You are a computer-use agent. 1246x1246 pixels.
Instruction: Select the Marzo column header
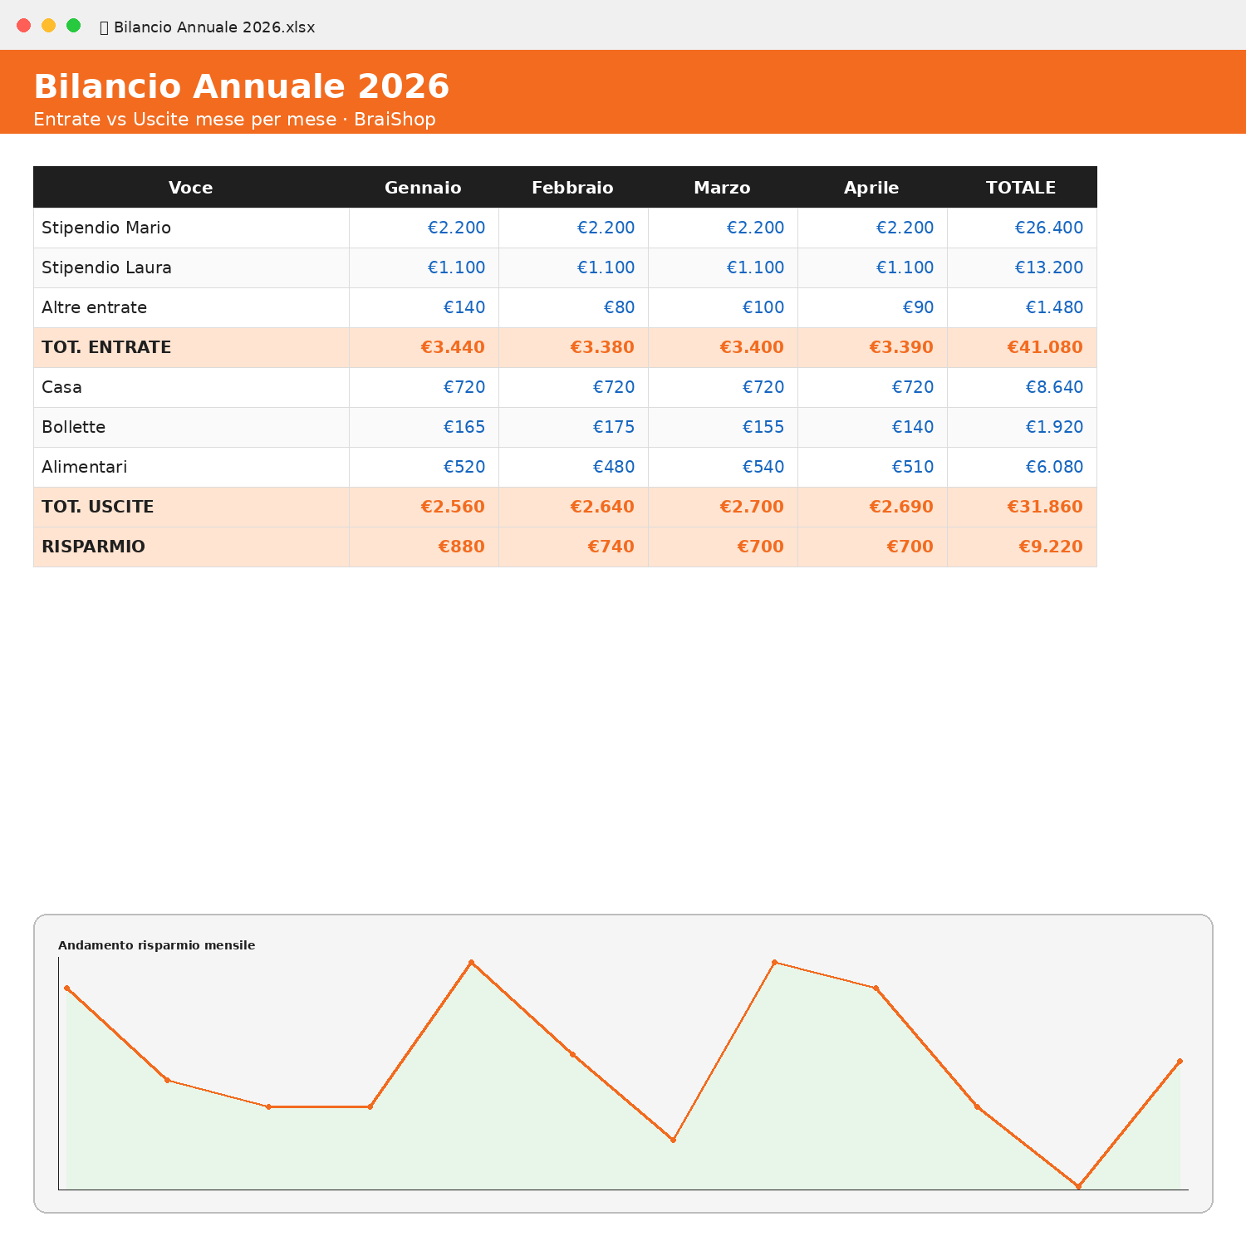(723, 187)
